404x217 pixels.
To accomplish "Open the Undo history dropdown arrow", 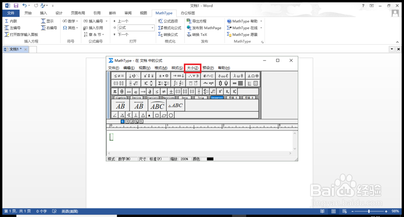I will (29, 5).
